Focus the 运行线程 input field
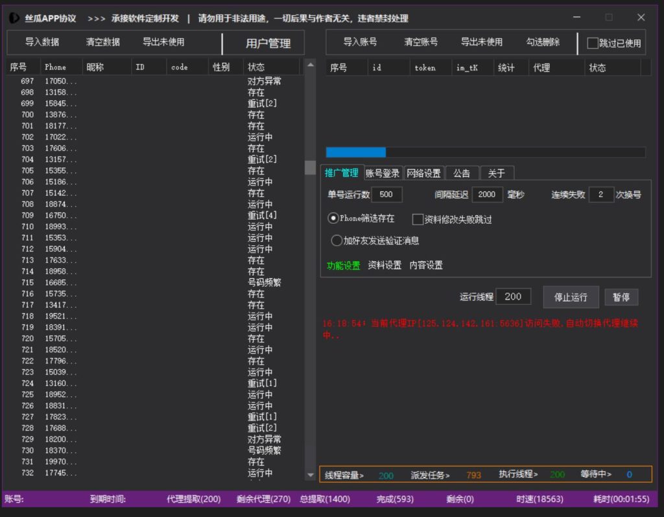Screen dimensions: 664x517 tap(513, 296)
